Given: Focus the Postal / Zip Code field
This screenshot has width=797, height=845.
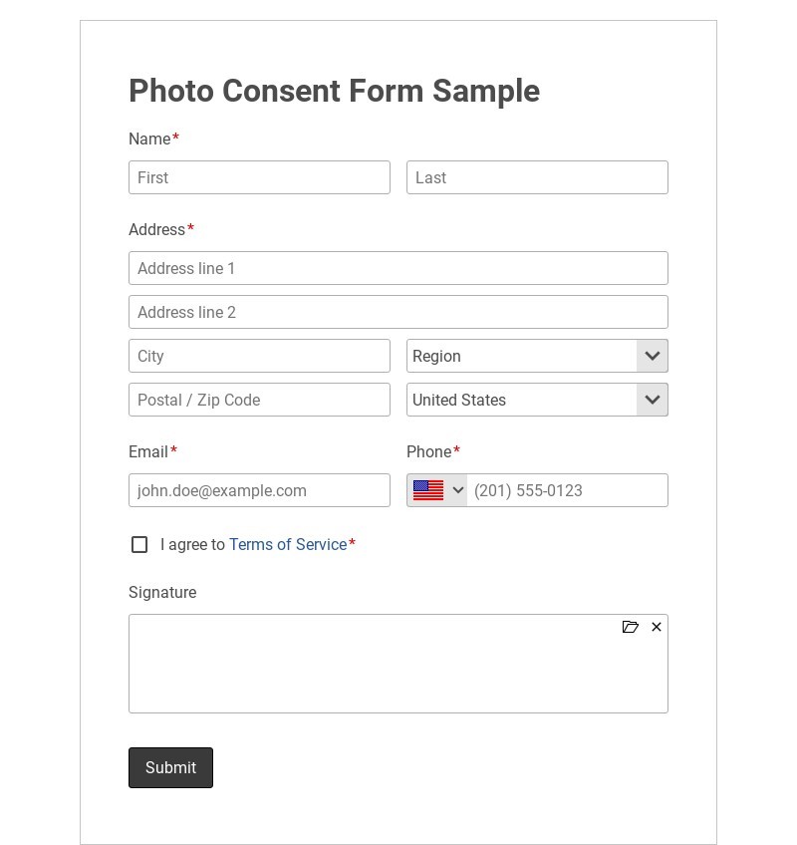Looking at the screenshot, I should [x=259, y=400].
